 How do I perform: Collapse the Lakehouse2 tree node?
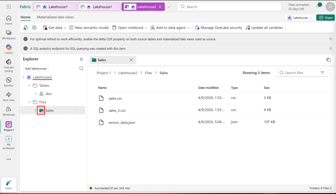(x=23, y=77)
